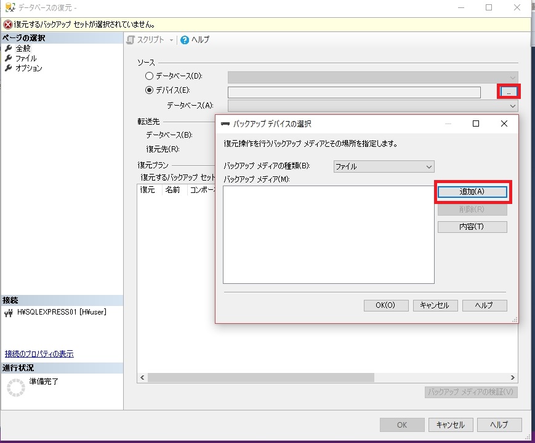Viewport: 535px width, 443px height.
Task: Click the horizontal scrollbar left arrow
Action: [142, 378]
